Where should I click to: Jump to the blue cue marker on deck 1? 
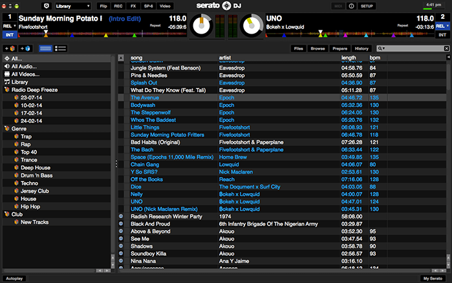tap(72, 36)
